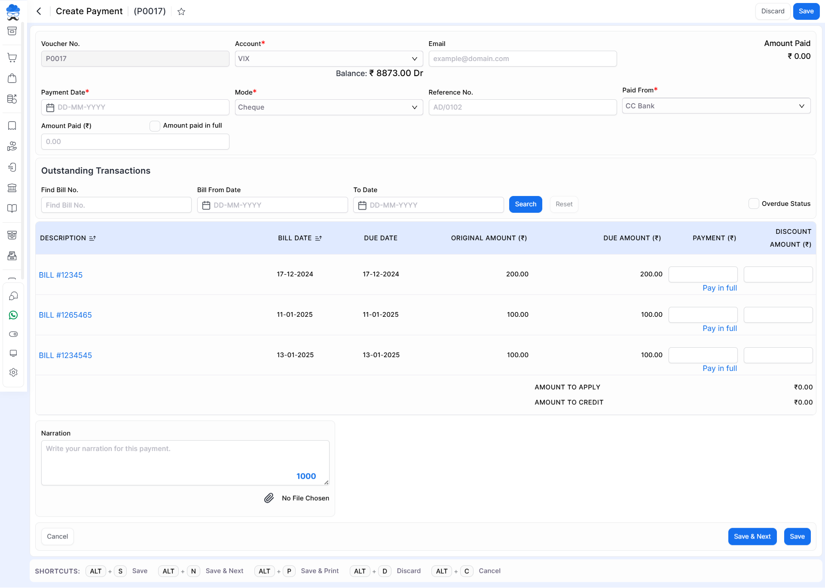Click the top-right Save button
Viewport: 825px width, 588px height.
806,11
